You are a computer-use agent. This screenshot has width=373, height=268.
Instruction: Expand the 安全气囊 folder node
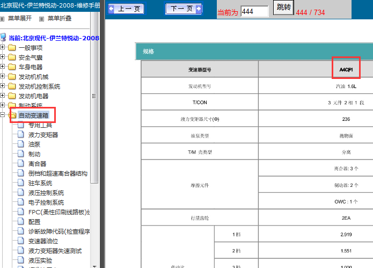point(2,56)
